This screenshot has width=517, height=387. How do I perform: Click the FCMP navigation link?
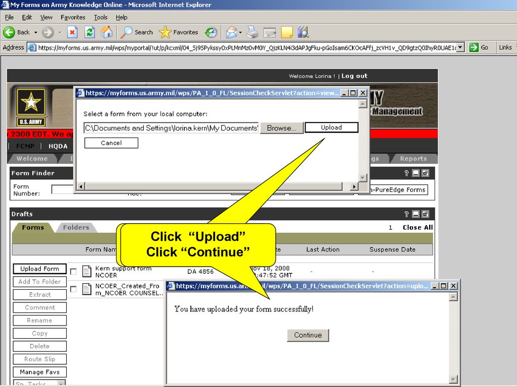tap(25, 146)
